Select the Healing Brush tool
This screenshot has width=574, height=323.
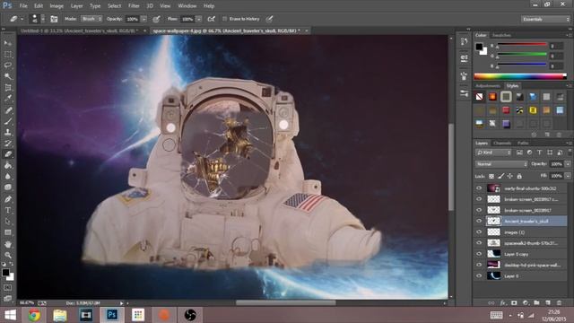pos(8,109)
